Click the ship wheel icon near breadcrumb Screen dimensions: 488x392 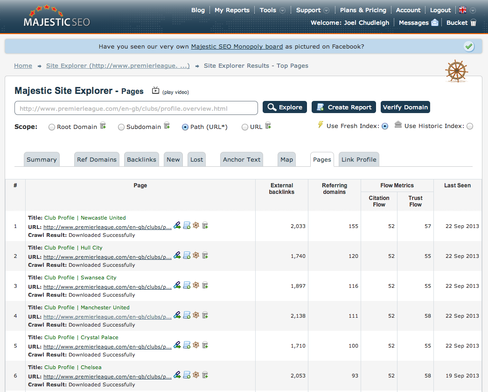tap(456, 71)
